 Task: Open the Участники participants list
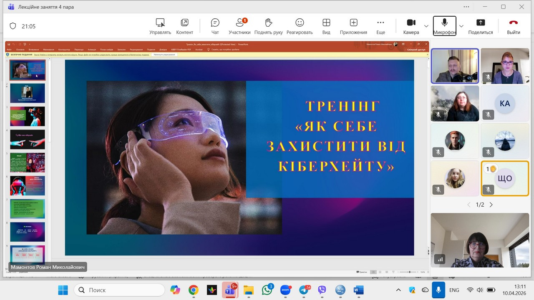pos(240,25)
